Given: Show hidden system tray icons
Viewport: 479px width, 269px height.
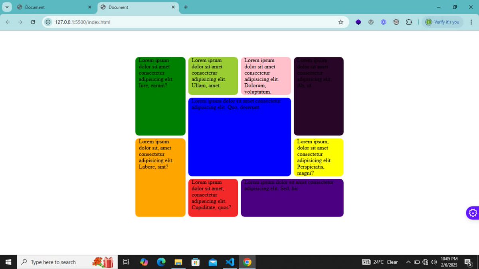Looking at the screenshot, I should pyautogui.click(x=408, y=262).
